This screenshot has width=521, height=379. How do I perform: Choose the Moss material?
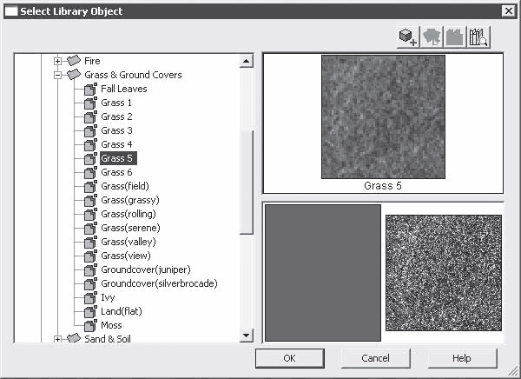[x=111, y=325]
